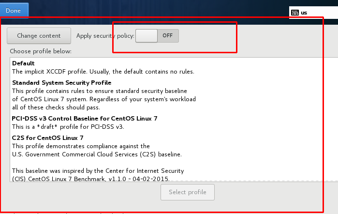Image resolution: width=338 pixels, height=214 pixels.
Task: Select PCI-DSS v3 Control Baseline profile
Action: 85,119
